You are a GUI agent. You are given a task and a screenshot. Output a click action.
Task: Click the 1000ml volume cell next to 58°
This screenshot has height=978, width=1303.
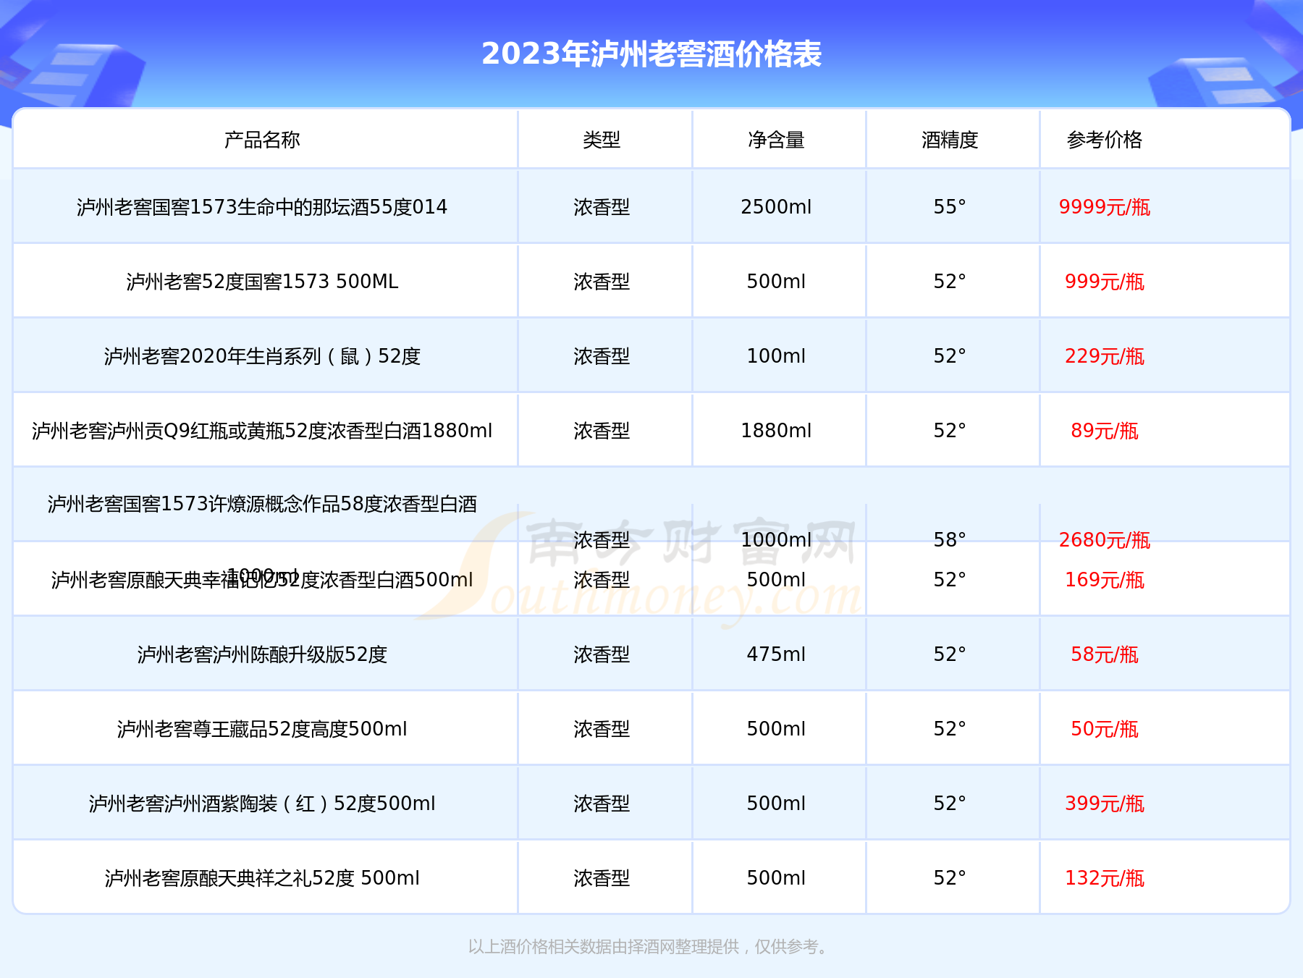(776, 540)
